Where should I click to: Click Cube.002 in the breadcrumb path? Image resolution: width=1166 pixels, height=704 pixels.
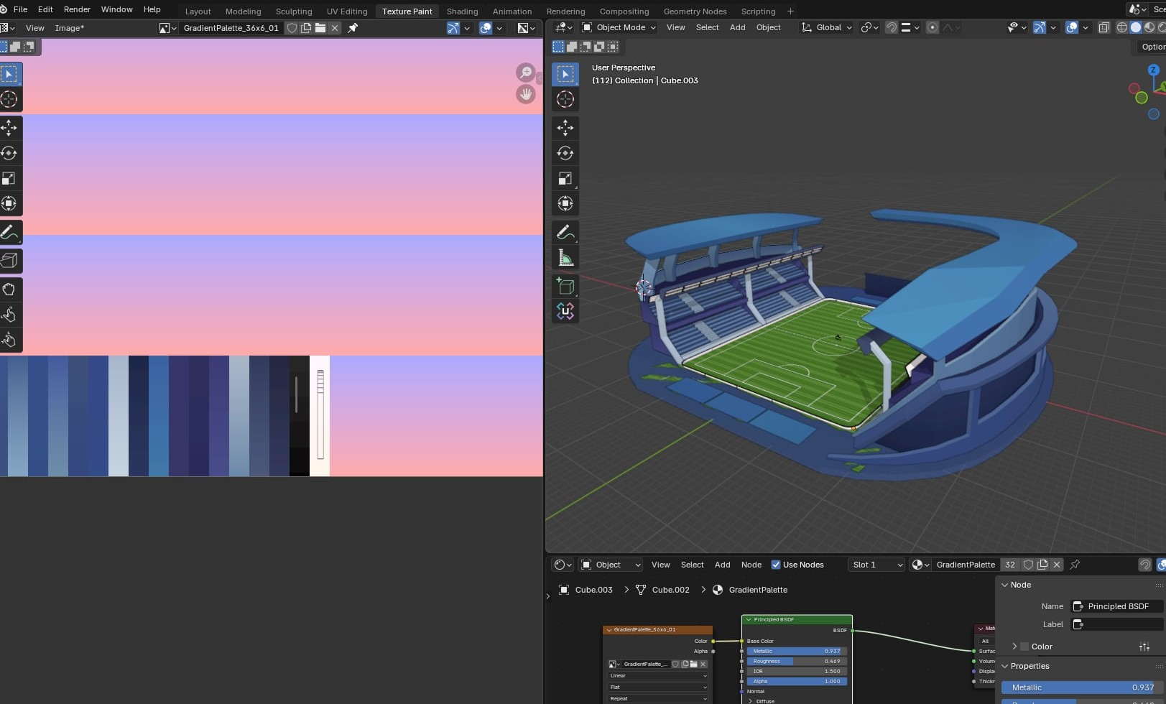pos(670,590)
